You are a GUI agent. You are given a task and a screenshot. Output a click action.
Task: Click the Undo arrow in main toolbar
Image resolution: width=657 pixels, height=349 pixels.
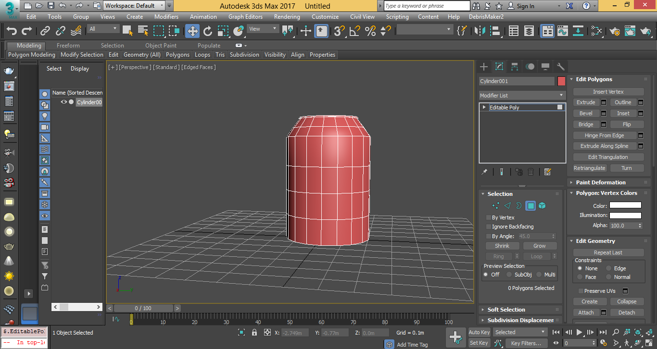coord(11,31)
